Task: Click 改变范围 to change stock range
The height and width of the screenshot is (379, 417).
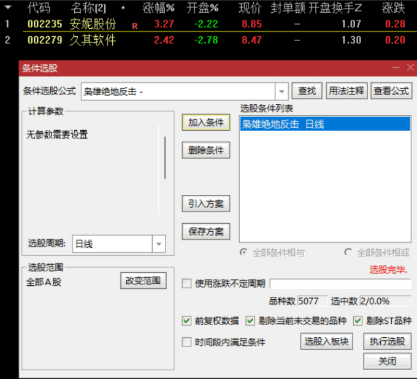Action: (x=143, y=280)
